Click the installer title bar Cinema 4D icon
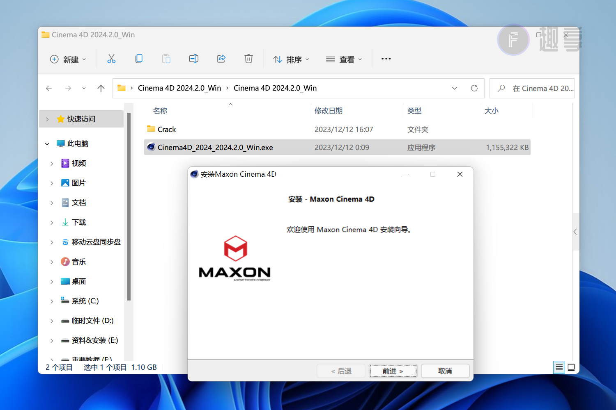616x410 pixels. [195, 174]
